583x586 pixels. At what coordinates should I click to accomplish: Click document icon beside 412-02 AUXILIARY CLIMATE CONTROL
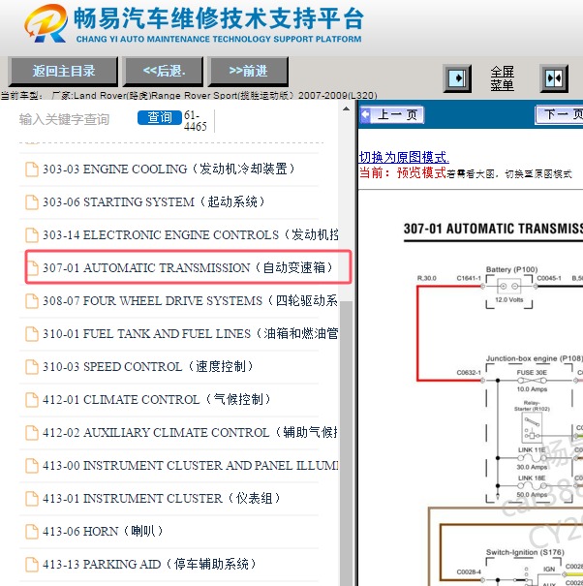32,432
